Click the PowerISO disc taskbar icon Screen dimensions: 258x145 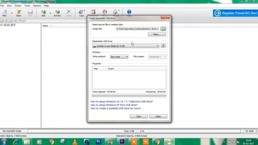[169, 142]
